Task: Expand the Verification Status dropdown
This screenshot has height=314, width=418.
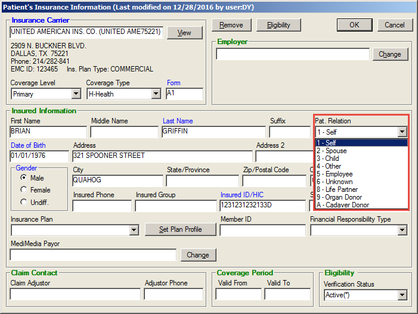Action: coord(402,295)
